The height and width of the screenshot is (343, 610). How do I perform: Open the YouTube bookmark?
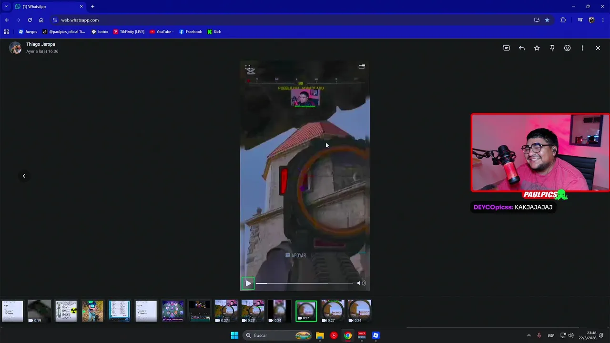click(162, 32)
